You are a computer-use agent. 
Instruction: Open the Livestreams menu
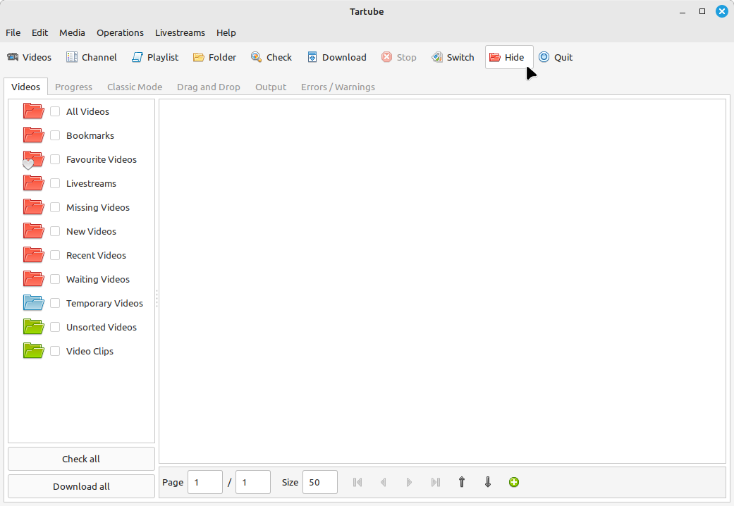pyautogui.click(x=180, y=32)
